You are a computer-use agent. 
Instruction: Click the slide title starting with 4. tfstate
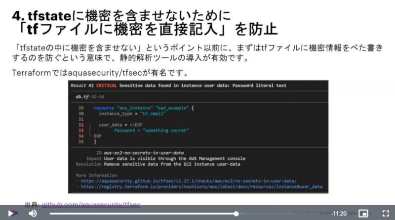coord(145,22)
